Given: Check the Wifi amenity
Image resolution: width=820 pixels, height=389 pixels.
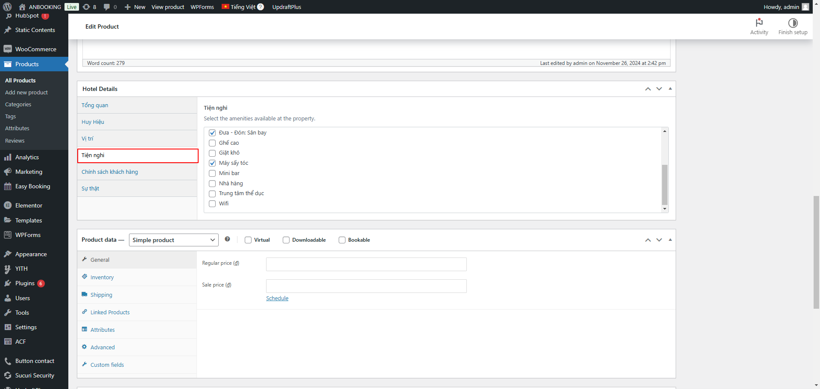Looking at the screenshot, I should pos(212,204).
